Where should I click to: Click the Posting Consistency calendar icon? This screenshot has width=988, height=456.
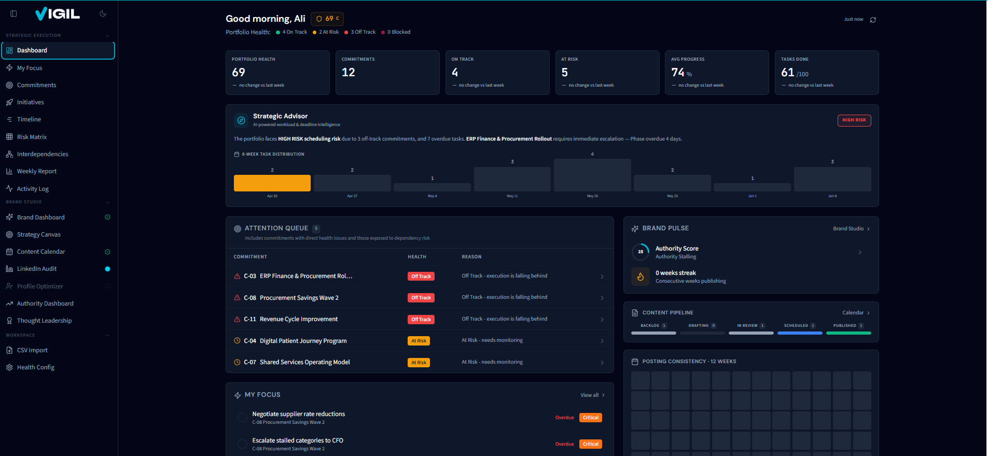[x=635, y=362]
